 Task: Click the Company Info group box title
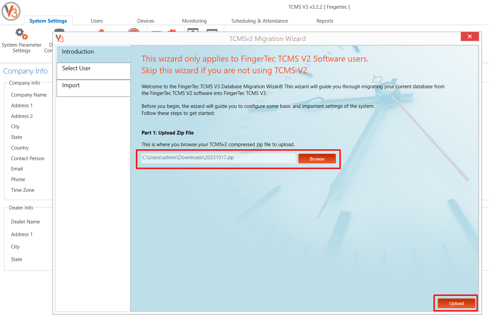[x=24, y=83]
